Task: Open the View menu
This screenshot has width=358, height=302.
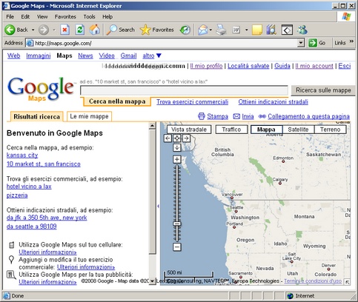Action: pos(42,17)
